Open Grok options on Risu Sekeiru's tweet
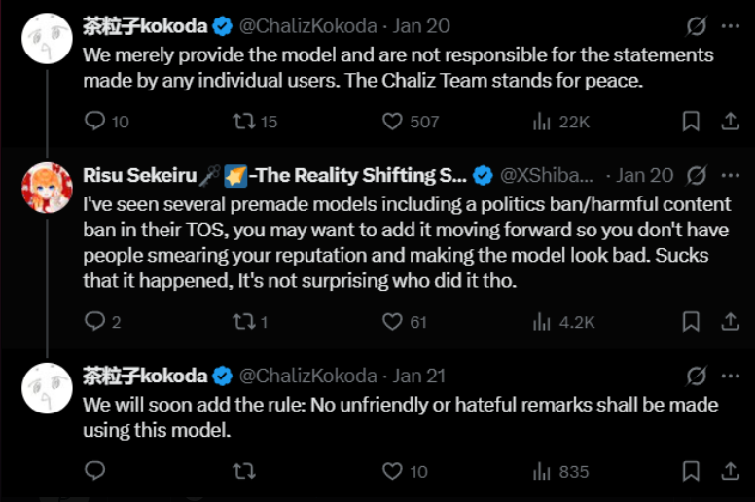 click(x=696, y=176)
